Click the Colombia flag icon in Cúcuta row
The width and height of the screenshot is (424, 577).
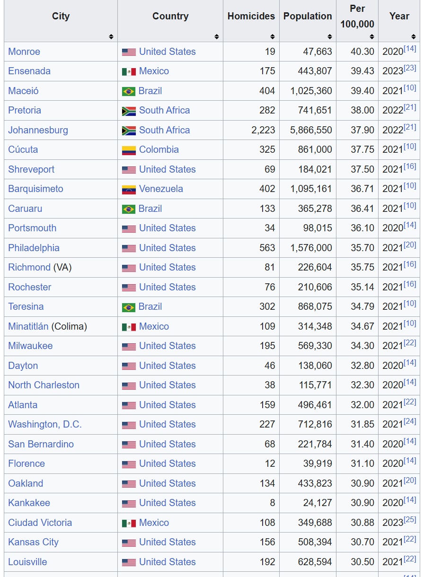[129, 150]
